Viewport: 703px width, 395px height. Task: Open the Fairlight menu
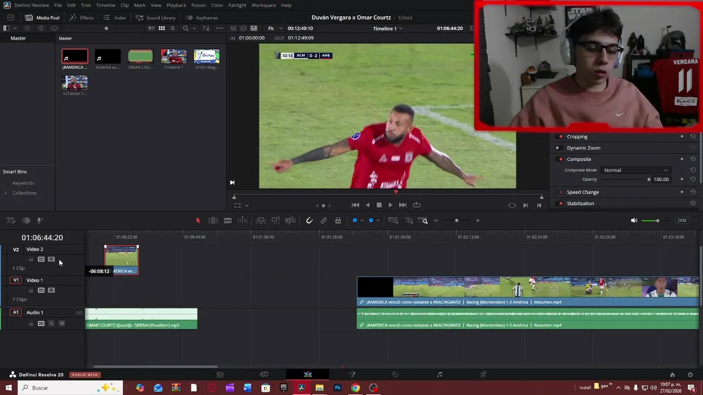(237, 5)
